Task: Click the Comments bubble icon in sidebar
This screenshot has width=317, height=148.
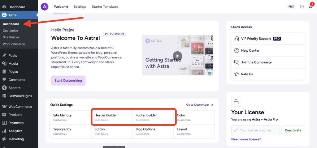Action: click(x=4, y=80)
